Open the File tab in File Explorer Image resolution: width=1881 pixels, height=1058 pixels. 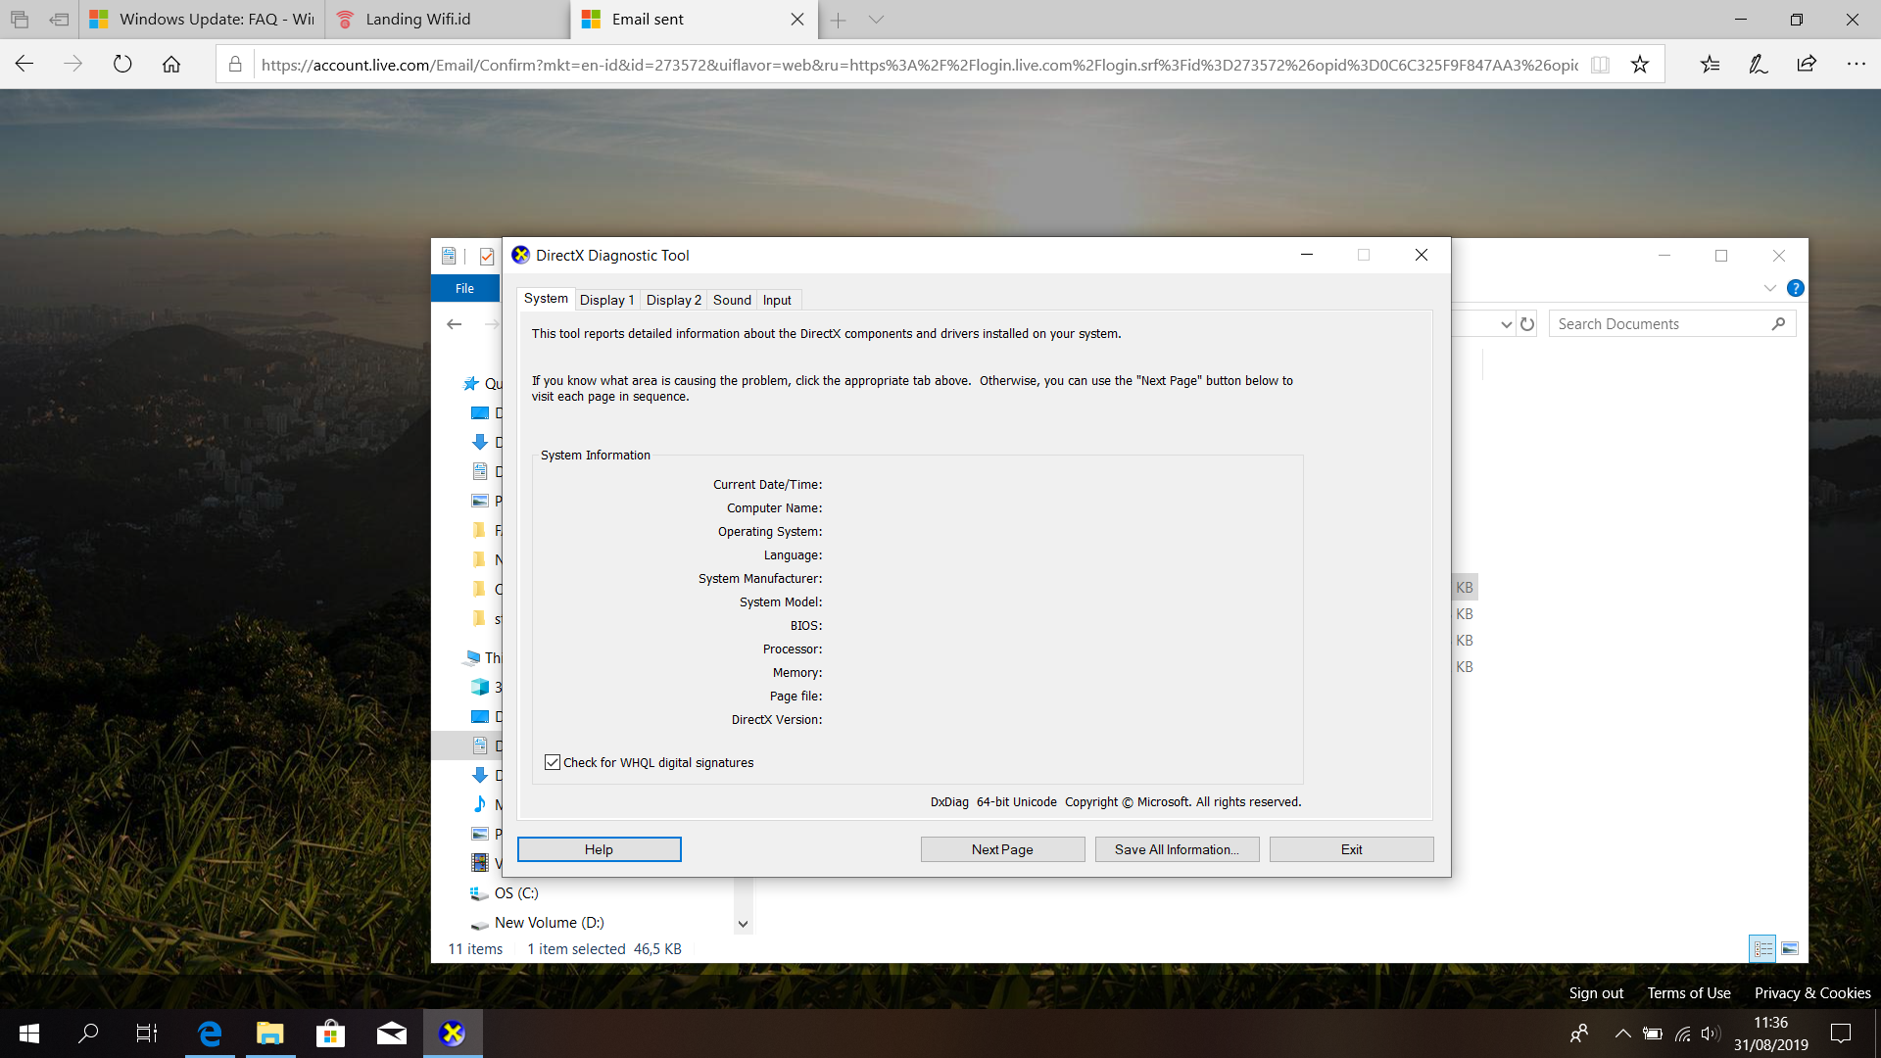point(464,288)
